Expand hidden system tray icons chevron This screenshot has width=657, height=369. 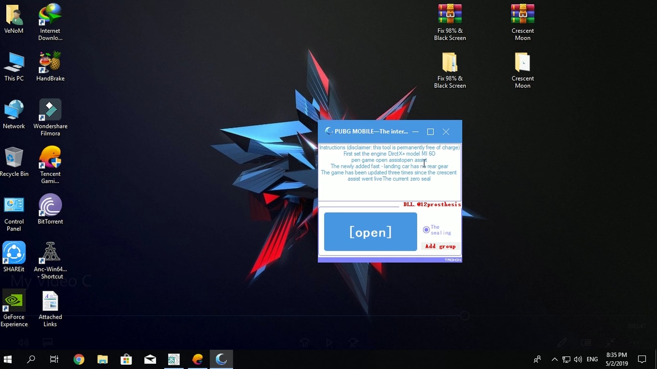554,359
